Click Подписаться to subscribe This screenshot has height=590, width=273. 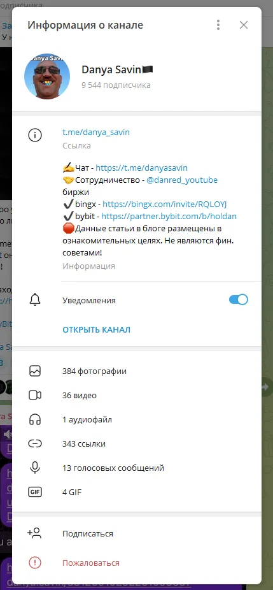click(x=88, y=533)
